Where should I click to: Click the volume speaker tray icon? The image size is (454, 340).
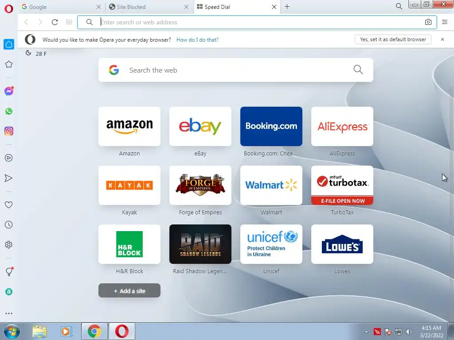pyautogui.click(x=409, y=332)
